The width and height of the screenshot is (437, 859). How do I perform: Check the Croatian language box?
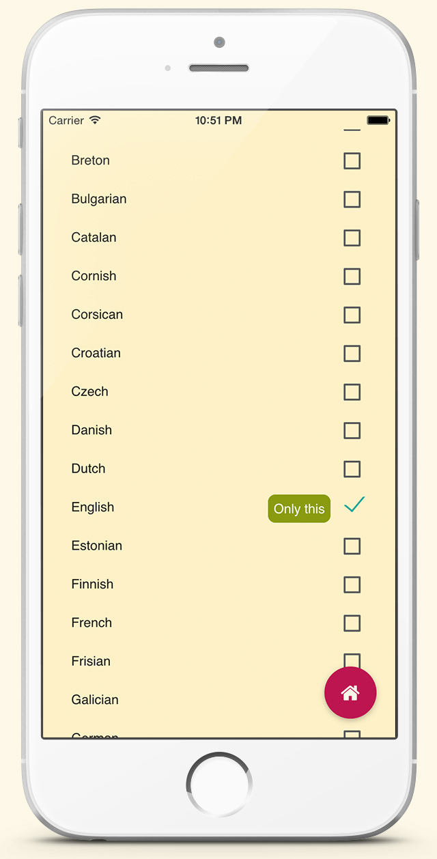[x=352, y=354]
